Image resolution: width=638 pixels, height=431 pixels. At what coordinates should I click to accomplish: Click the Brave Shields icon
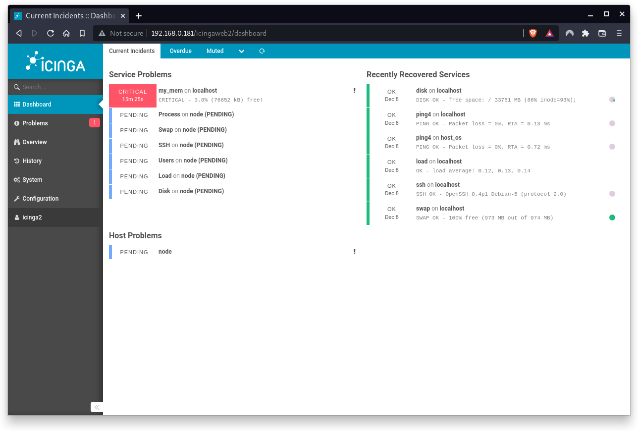pos(532,33)
